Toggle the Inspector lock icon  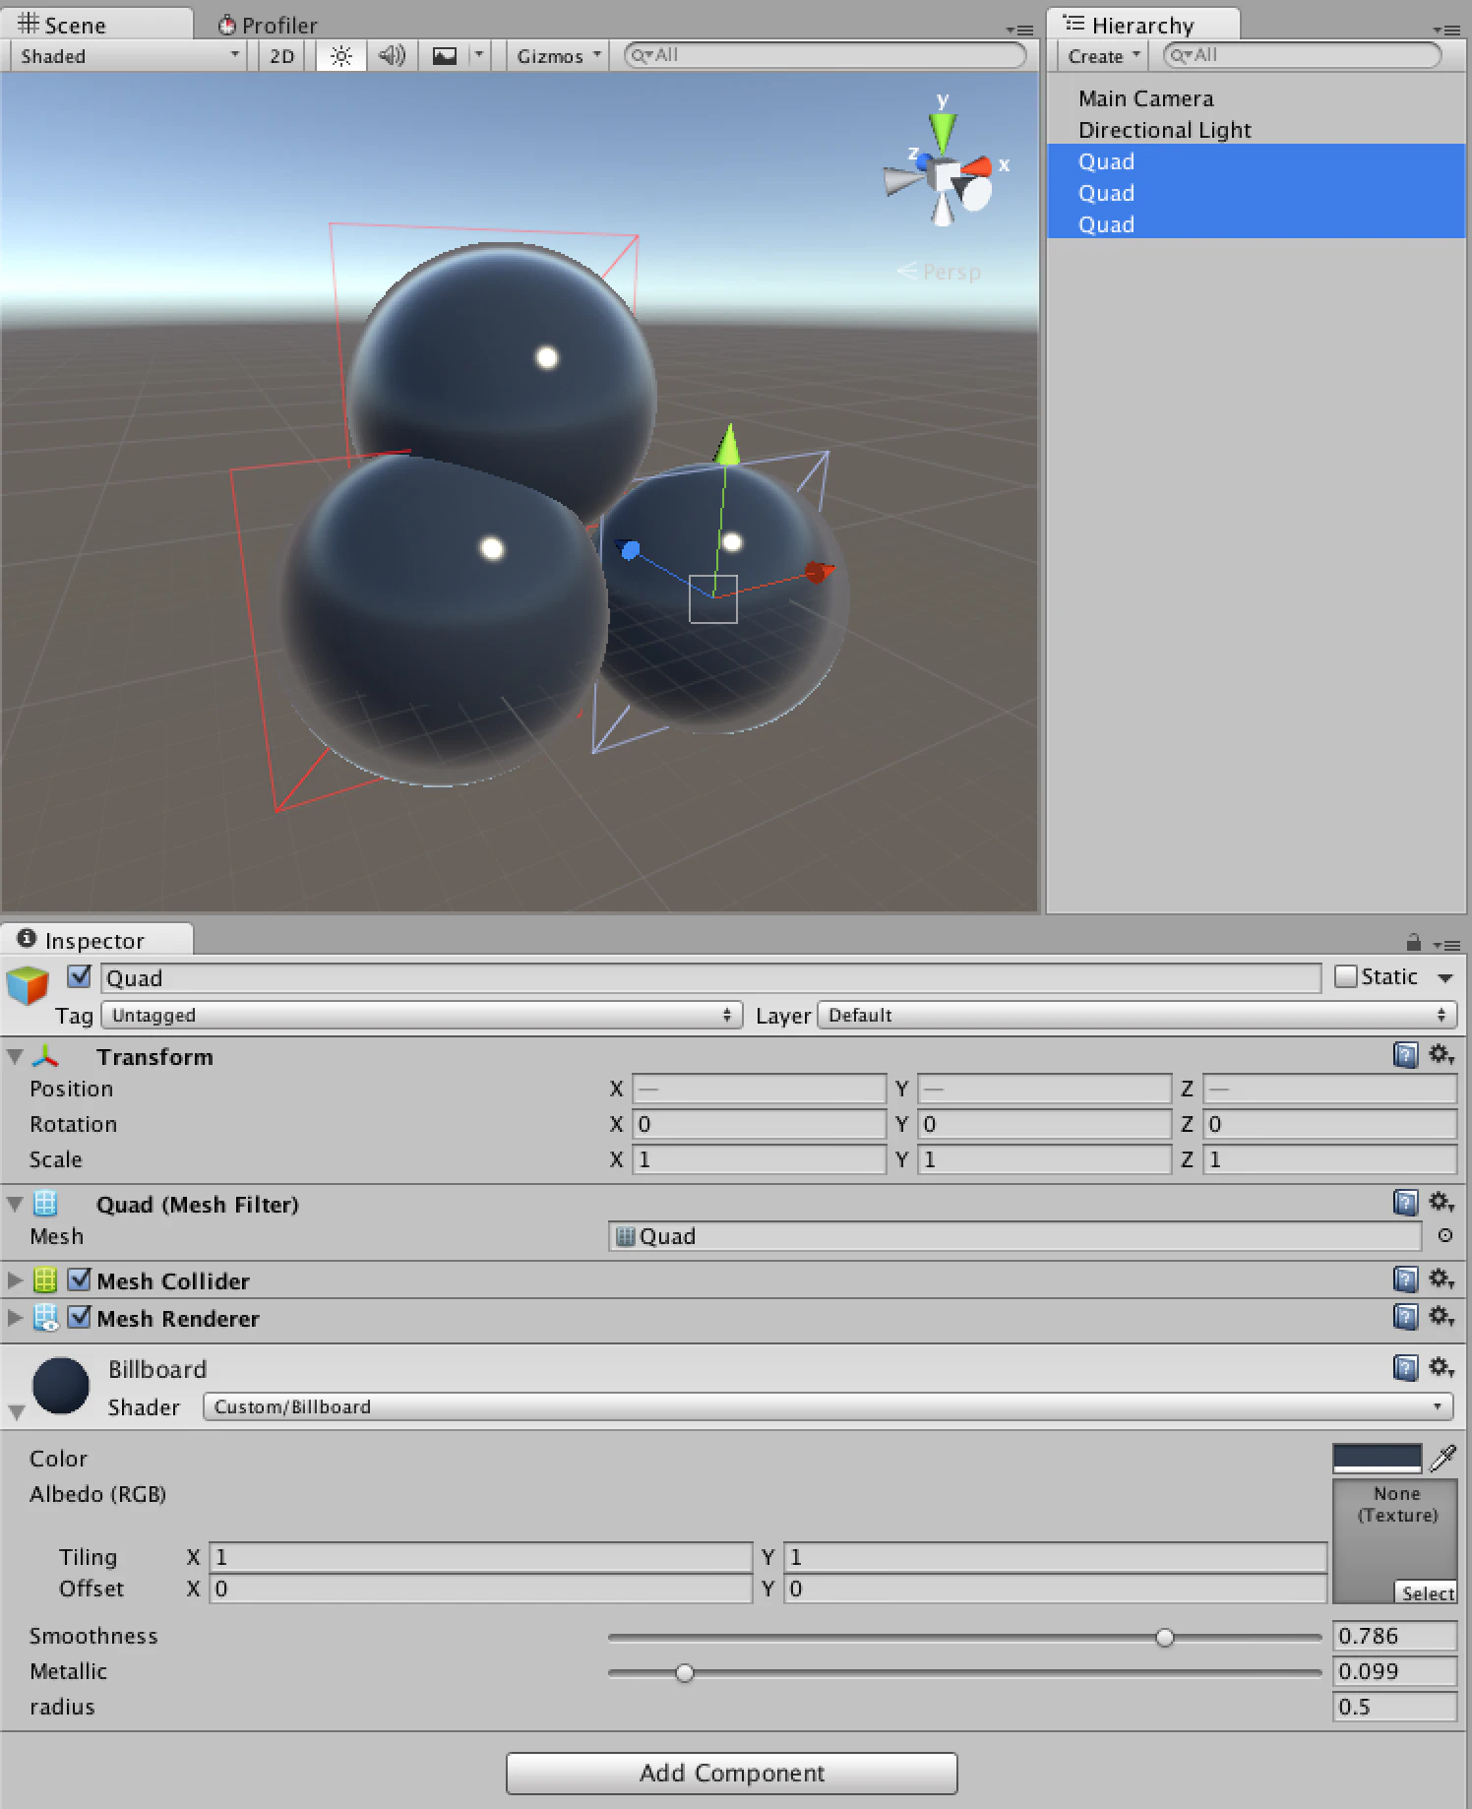[1414, 943]
